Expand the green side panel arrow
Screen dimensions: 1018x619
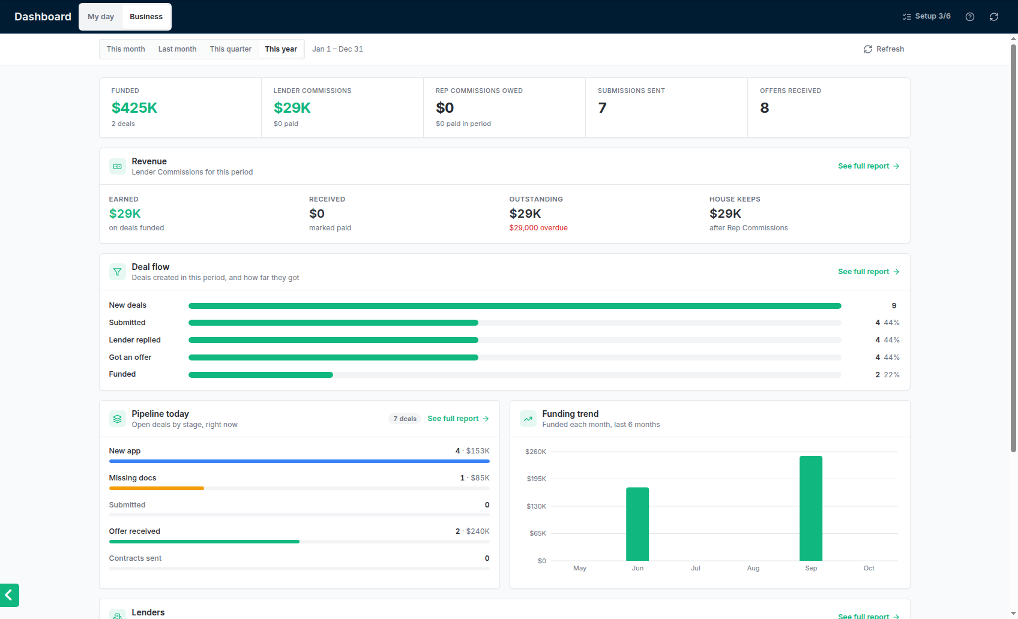(10, 595)
